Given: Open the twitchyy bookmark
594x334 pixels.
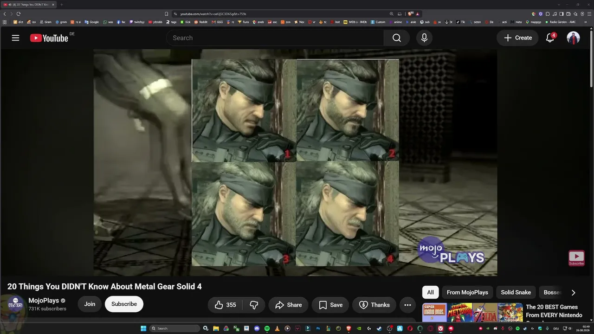Looking at the screenshot, I should (x=137, y=22).
